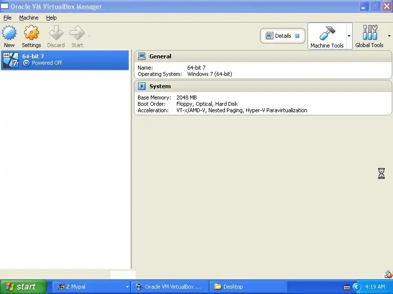
Task: Open the Desktop folder taskbar button
Action: click(248, 287)
